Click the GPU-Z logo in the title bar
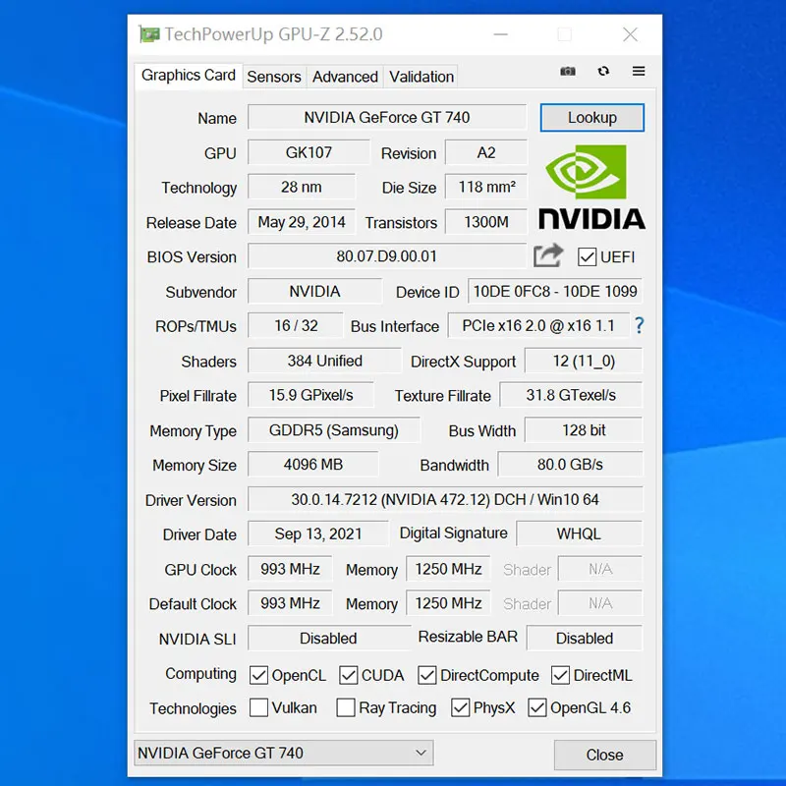This screenshot has width=786, height=786. [x=149, y=33]
